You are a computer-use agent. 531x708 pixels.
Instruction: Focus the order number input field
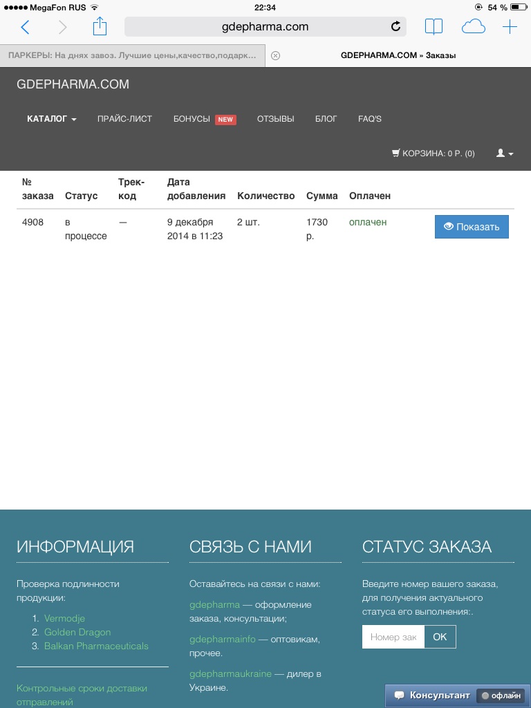point(393,637)
